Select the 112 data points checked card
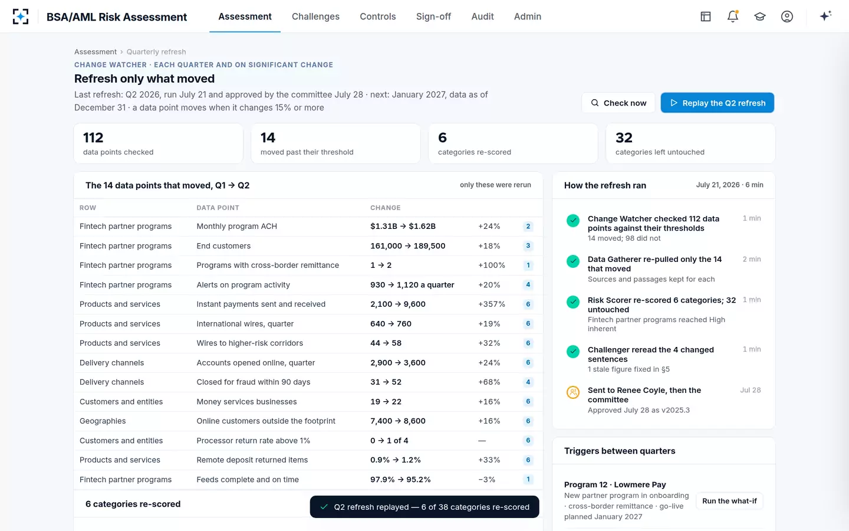The width and height of the screenshot is (849, 531). pos(159,143)
